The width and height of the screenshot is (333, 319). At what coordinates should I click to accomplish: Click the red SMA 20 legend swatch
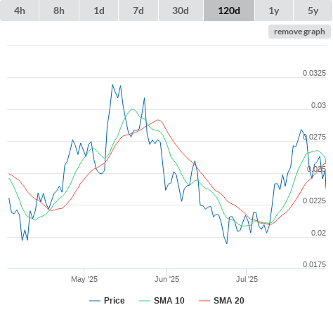click(x=204, y=301)
